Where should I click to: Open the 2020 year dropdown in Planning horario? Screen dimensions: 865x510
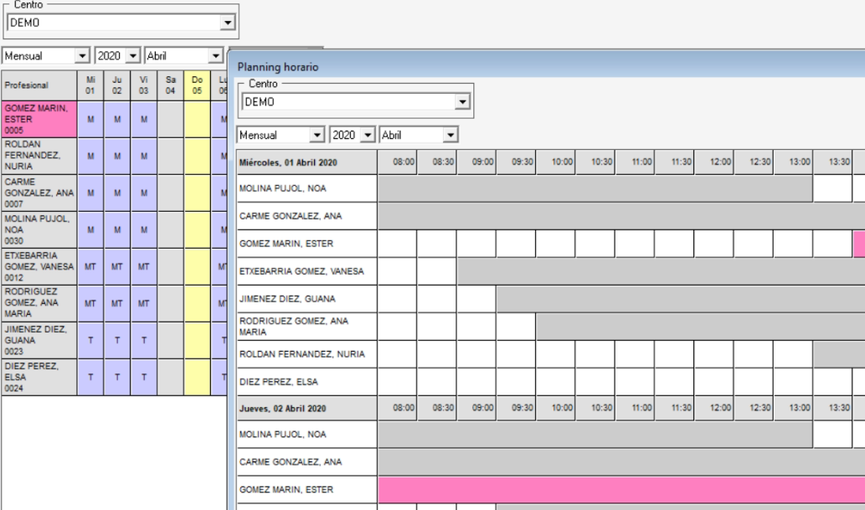[368, 135]
